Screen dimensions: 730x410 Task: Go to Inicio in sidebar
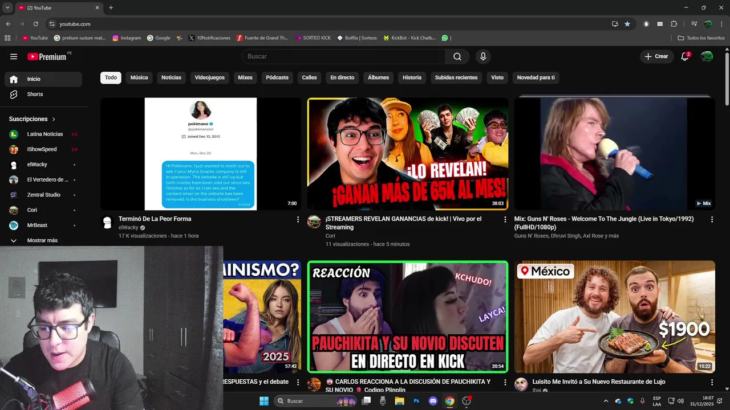point(43,79)
